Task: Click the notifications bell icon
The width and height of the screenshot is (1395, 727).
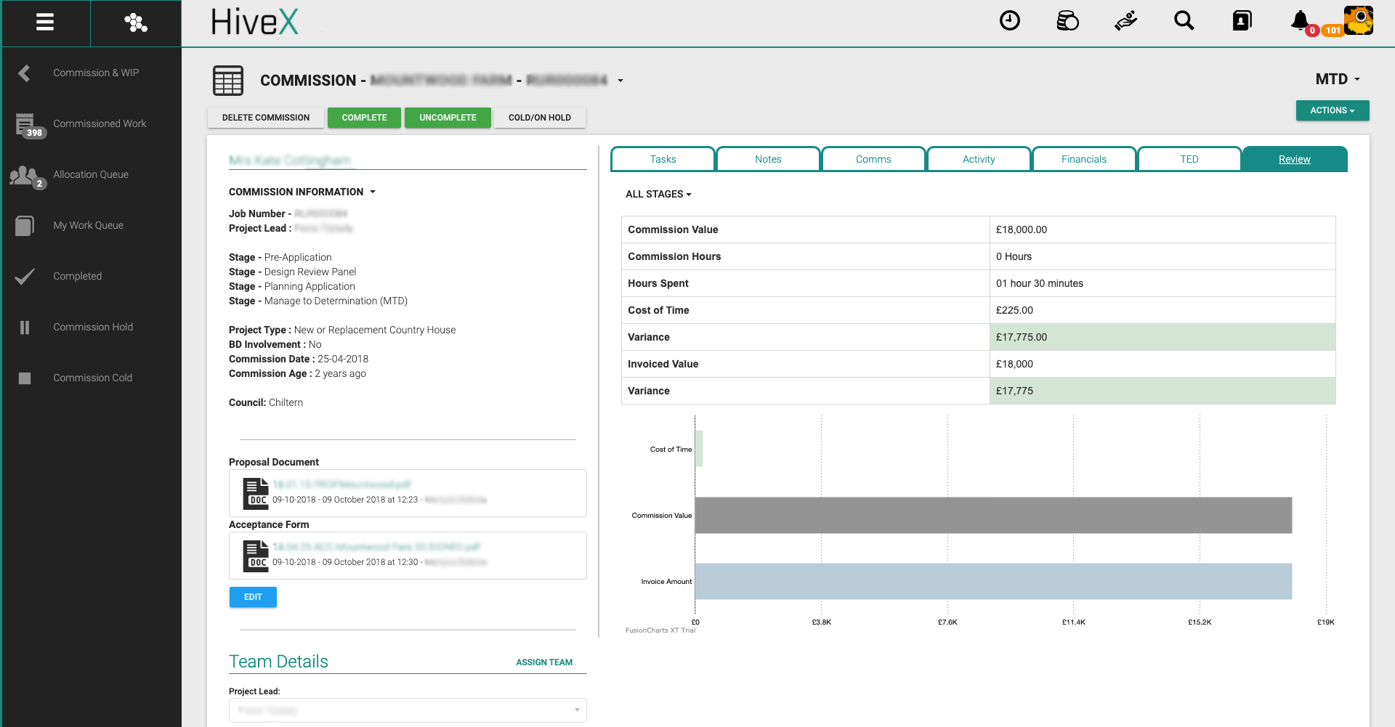Action: click(x=1300, y=21)
